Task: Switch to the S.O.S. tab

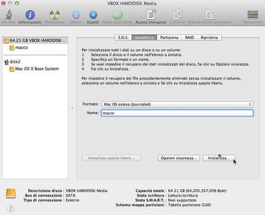Action: click(x=123, y=37)
